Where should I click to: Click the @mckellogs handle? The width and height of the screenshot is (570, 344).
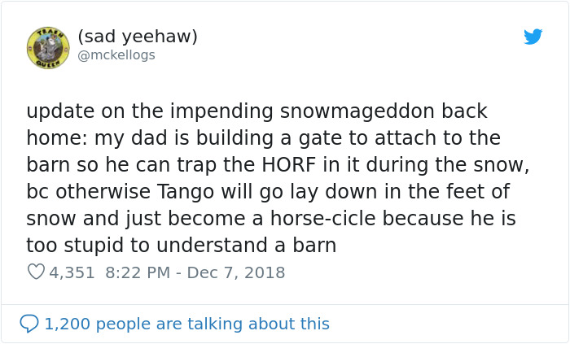point(116,55)
